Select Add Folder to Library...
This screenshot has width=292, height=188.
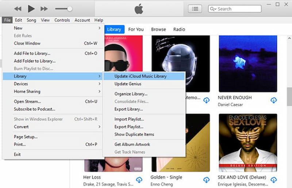(x=53, y=61)
